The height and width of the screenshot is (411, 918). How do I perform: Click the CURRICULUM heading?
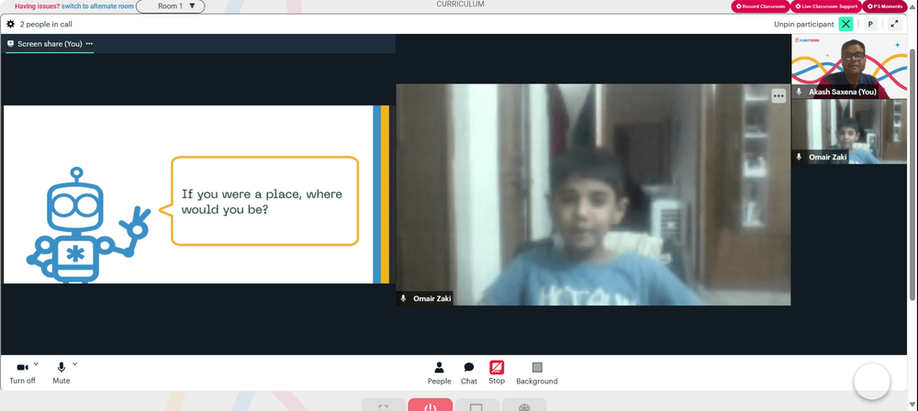tap(460, 4)
